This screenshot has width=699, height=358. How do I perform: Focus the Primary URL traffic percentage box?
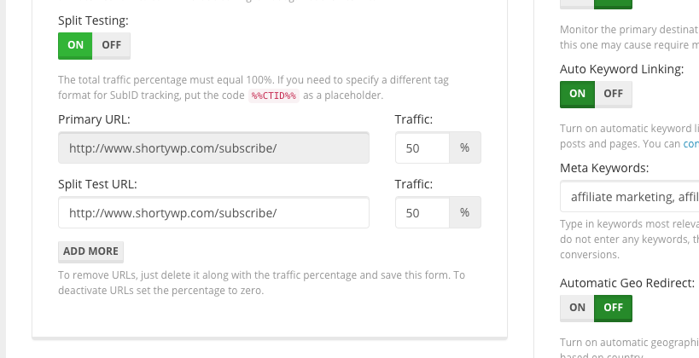pyautogui.click(x=422, y=147)
